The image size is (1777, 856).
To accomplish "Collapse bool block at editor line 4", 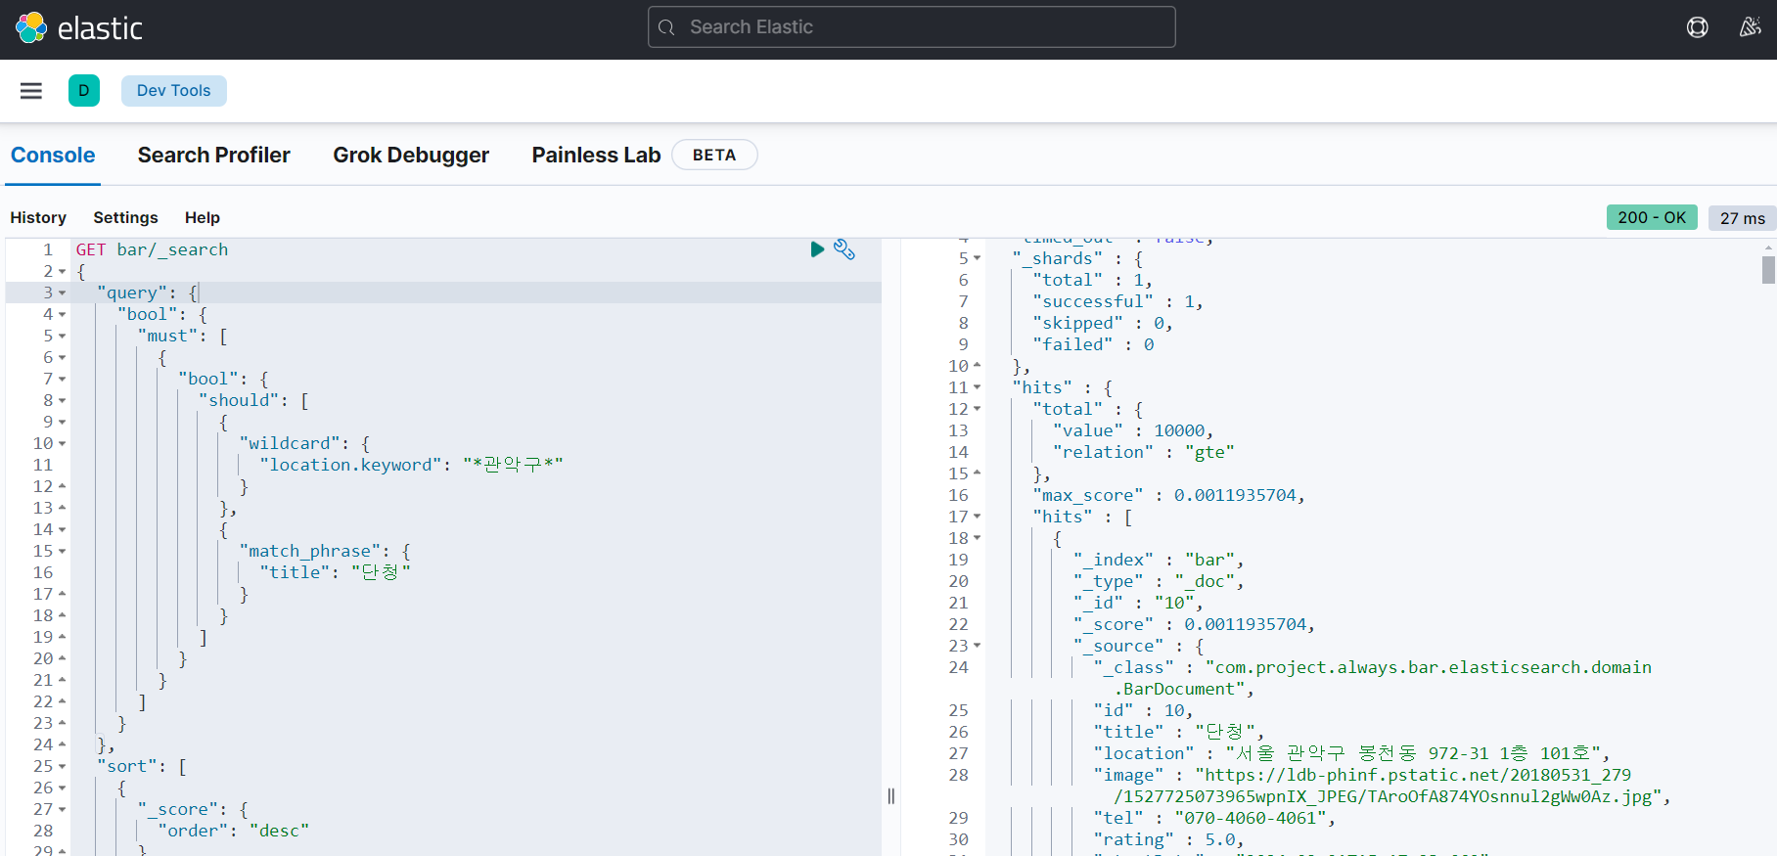I will pyautogui.click(x=63, y=314).
